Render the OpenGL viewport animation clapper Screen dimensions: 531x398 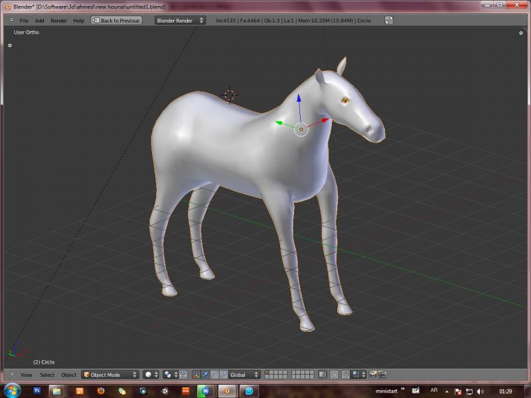tap(382, 375)
